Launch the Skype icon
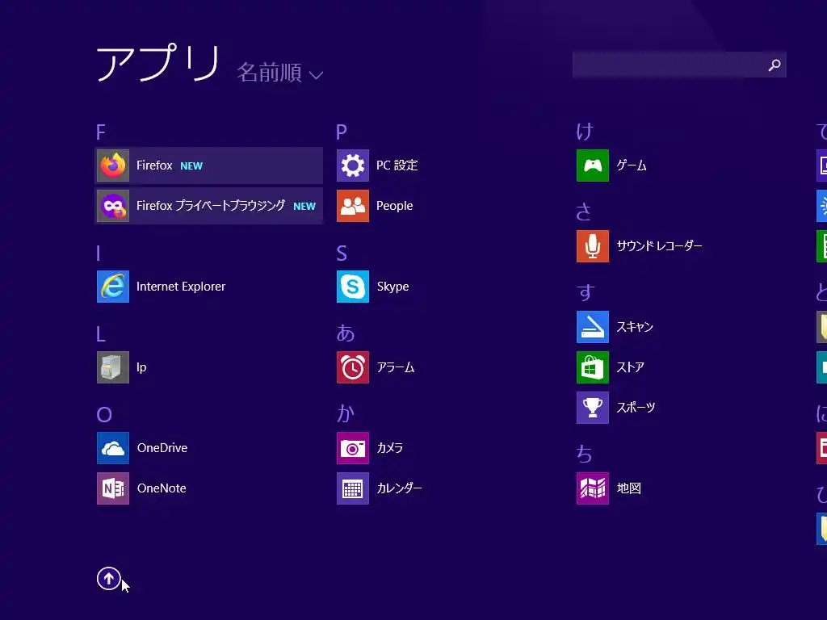Image resolution: width=827 pixels, height=620 pixels. pos(353,287)
